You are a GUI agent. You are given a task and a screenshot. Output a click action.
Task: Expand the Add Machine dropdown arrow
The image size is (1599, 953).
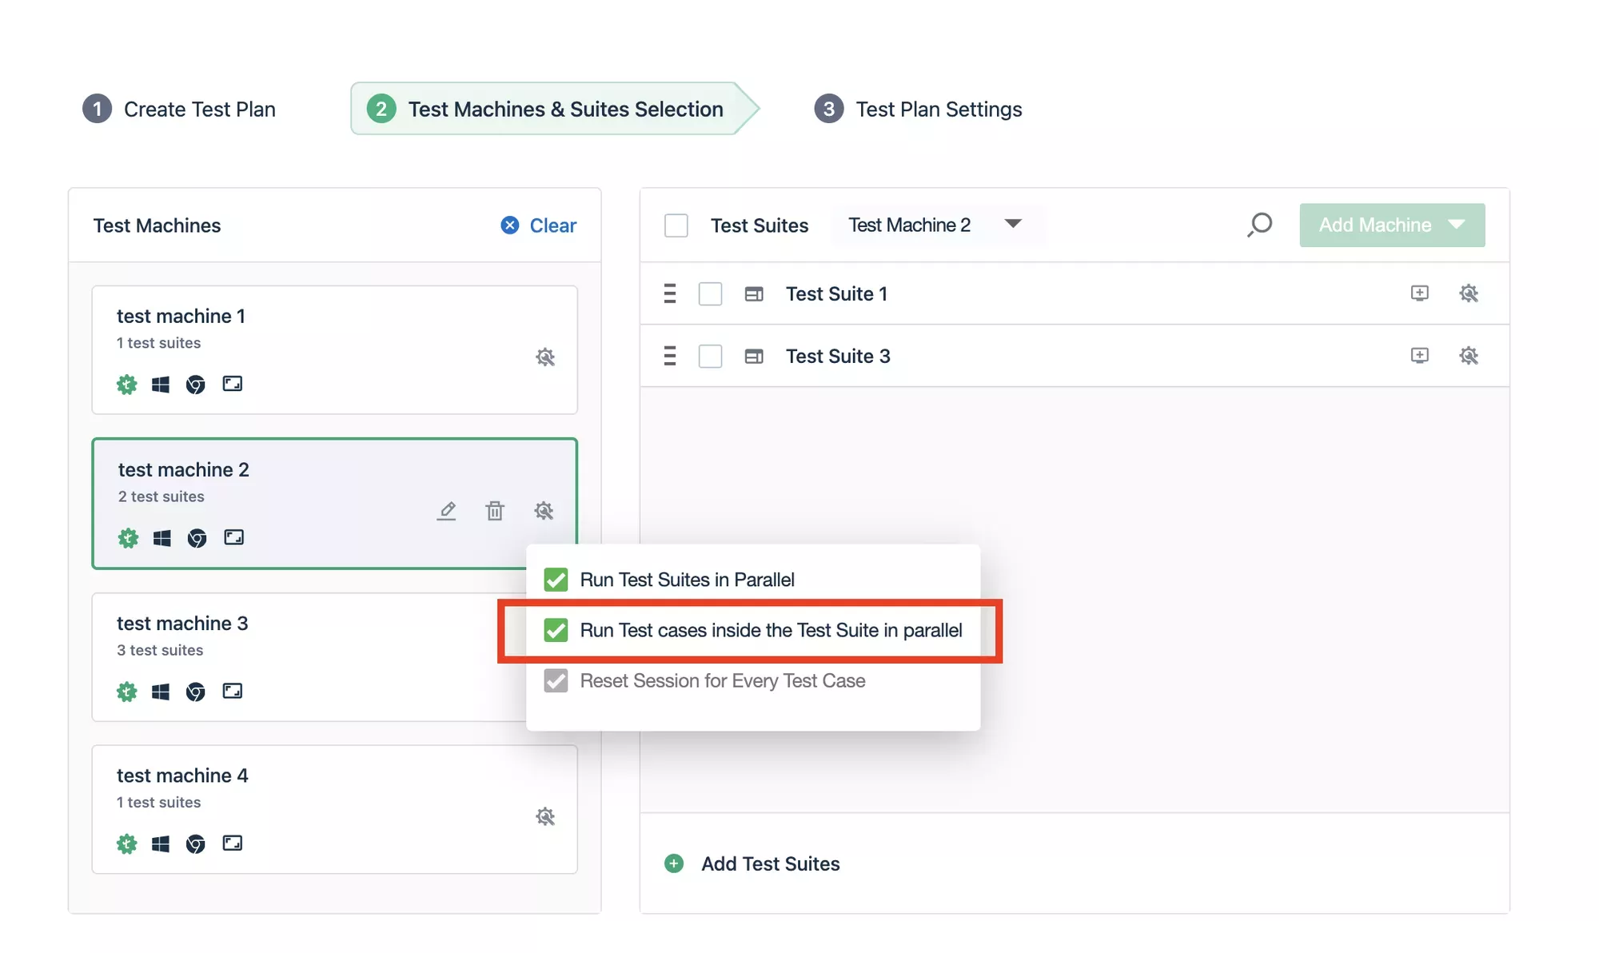(1461, 225)
